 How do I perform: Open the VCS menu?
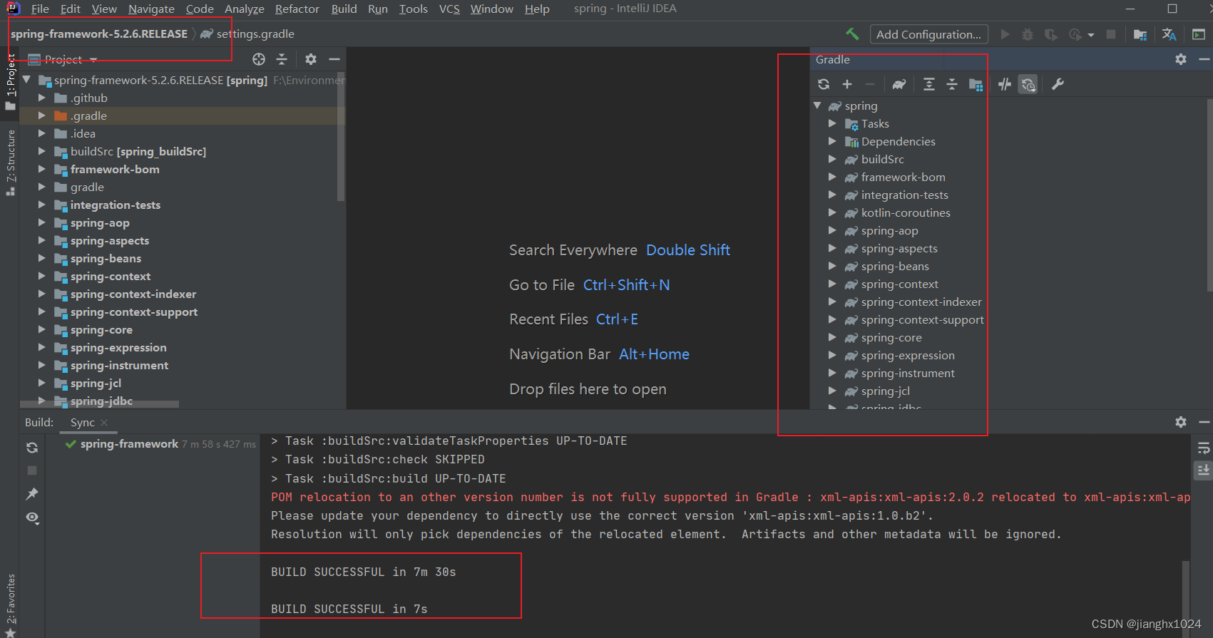coord(449,9)
